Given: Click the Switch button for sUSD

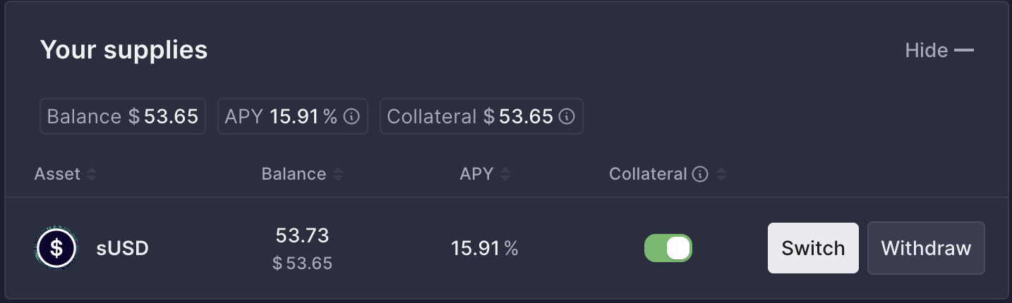Looking at the screenshot, I should pos(813,248).
